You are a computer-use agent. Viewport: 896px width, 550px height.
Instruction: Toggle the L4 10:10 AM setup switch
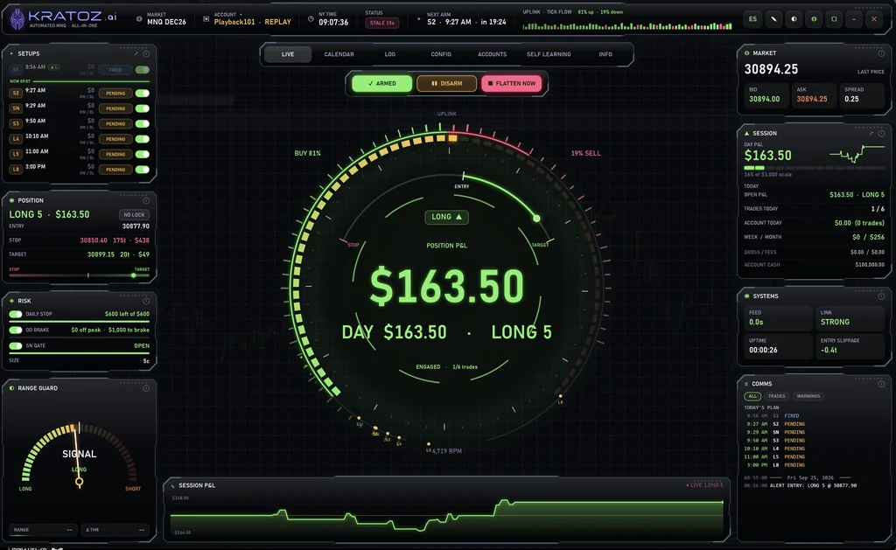[x=143, y=139]
